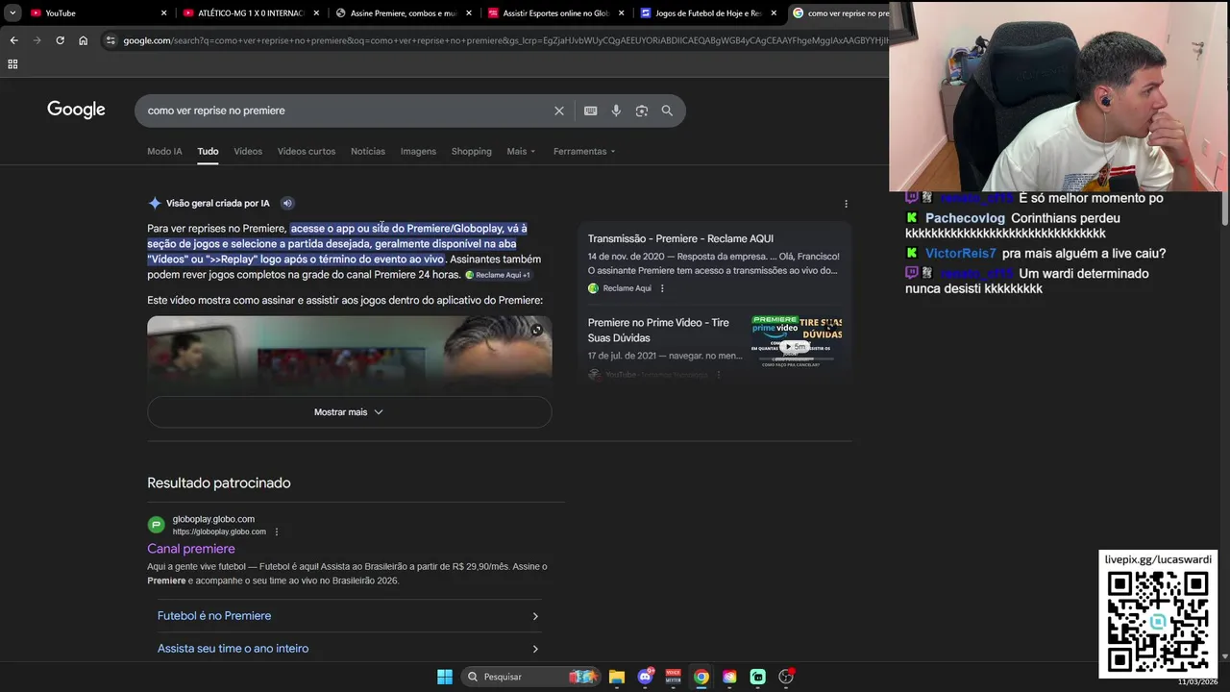
Task: Click the VictorReis7 username in chat
Action: point(961,254)
